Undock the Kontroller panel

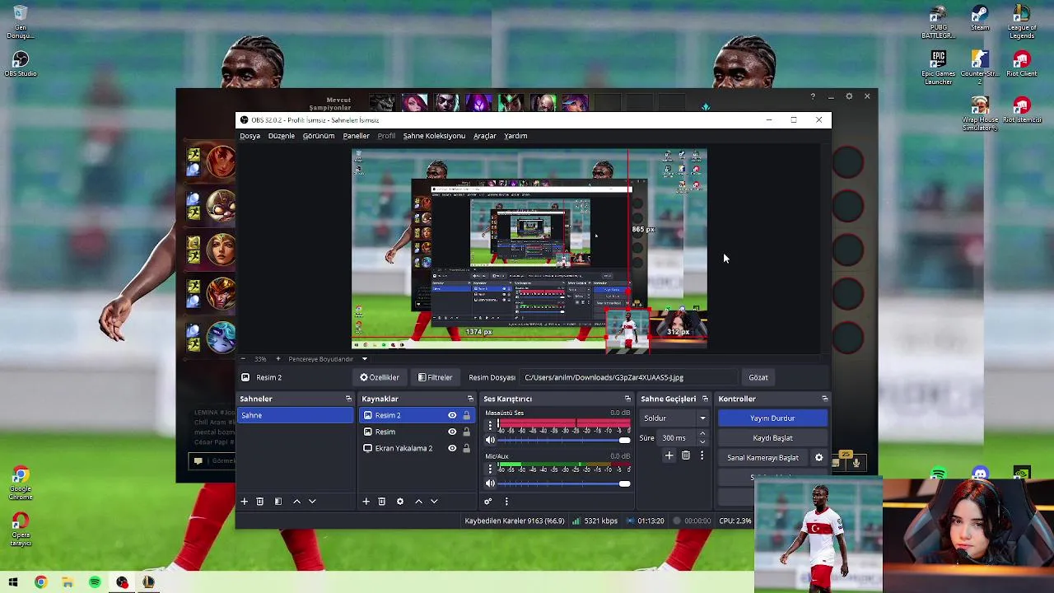pos(824,399)
